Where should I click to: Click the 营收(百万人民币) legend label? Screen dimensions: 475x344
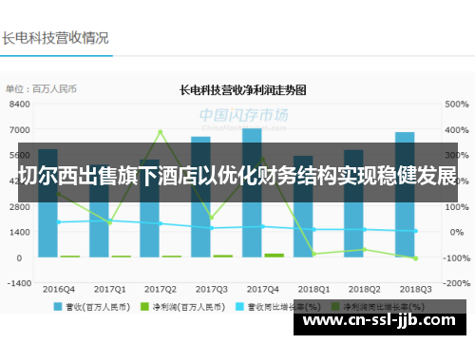(98, 307)
